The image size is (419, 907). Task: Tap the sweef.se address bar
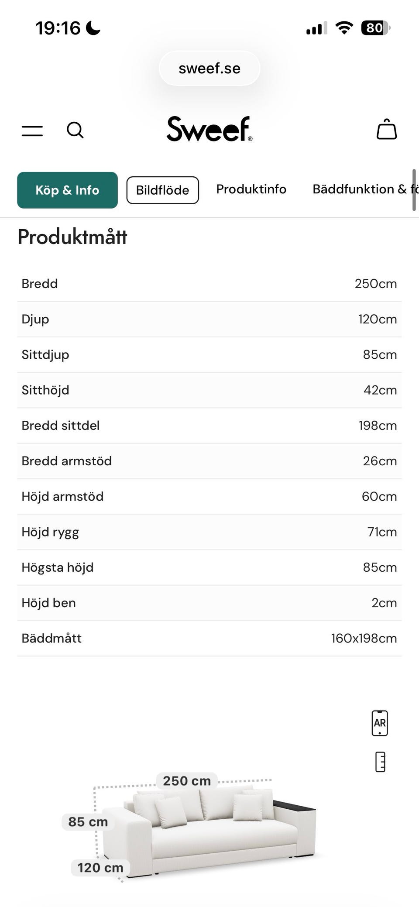[x=209, y=69]
